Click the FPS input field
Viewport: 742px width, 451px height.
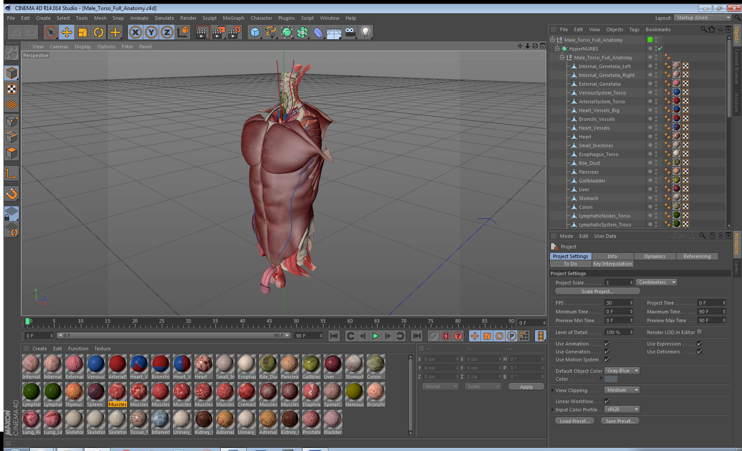click(x=619, y=303)
